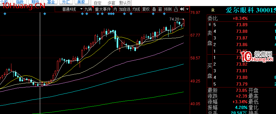Click the 内 toolbar button
276x114 pixels.
pyautogui.click(x=115, y=9)
